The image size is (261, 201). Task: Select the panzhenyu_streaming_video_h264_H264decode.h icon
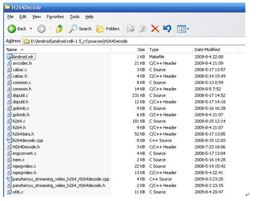[9, 185]
